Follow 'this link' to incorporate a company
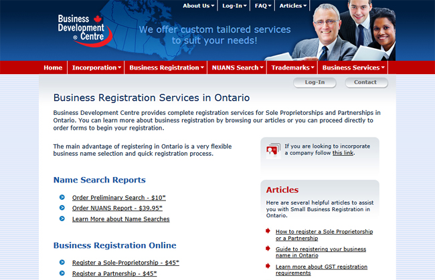The image size is (435, 280). (343, 153)
